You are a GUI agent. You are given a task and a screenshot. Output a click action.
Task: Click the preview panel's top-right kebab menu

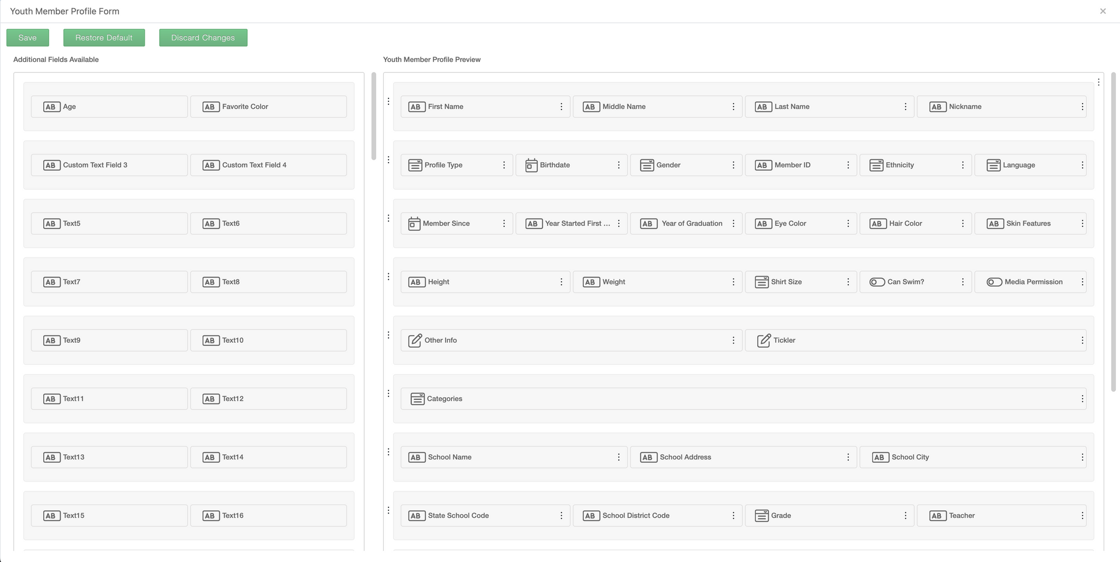click(1098, 82)
